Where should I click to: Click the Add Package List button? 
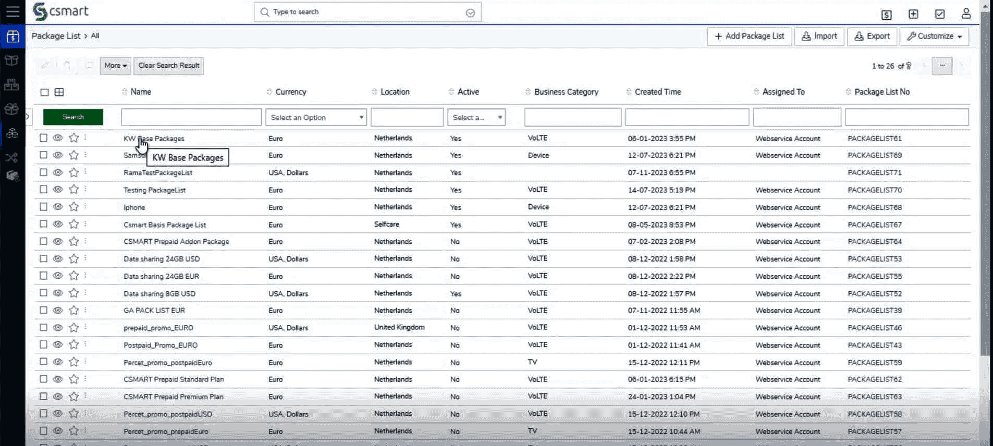pyautogui.click(x=749, y=36)
